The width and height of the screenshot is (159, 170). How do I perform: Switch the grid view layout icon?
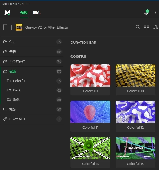point(147,27)
